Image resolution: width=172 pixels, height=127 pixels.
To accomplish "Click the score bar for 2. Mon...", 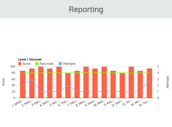I will click(32, 83).
